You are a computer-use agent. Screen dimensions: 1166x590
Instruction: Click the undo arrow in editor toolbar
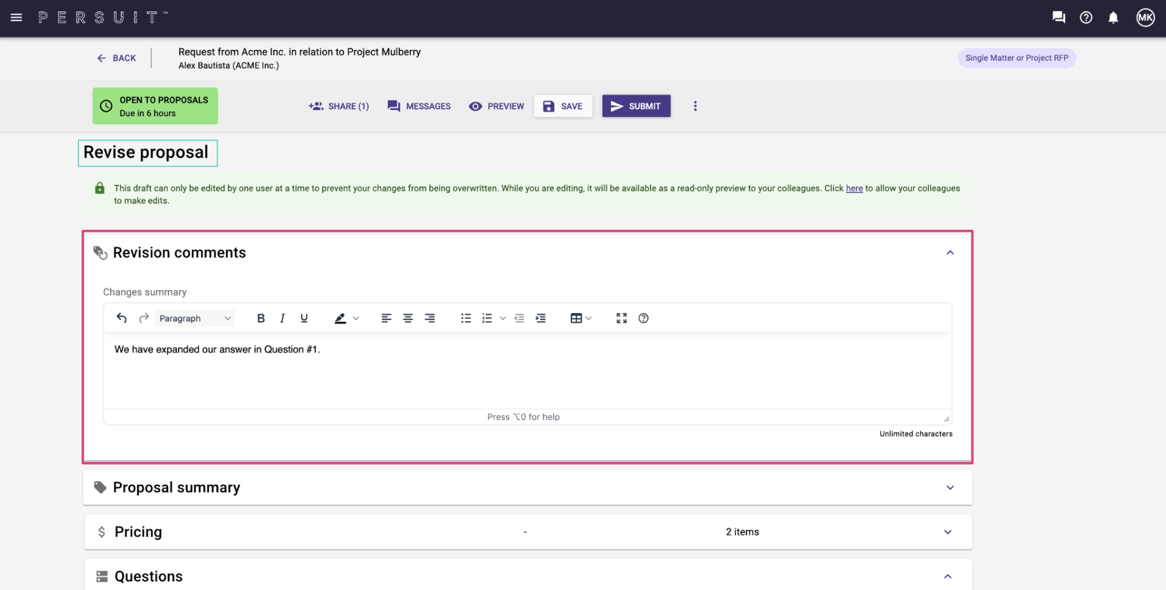pyautogui.click(x=122, y=318)
